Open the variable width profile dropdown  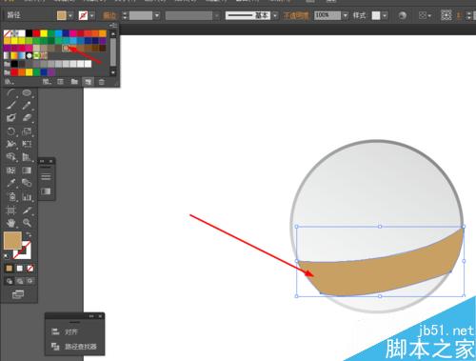click(217, 15)
